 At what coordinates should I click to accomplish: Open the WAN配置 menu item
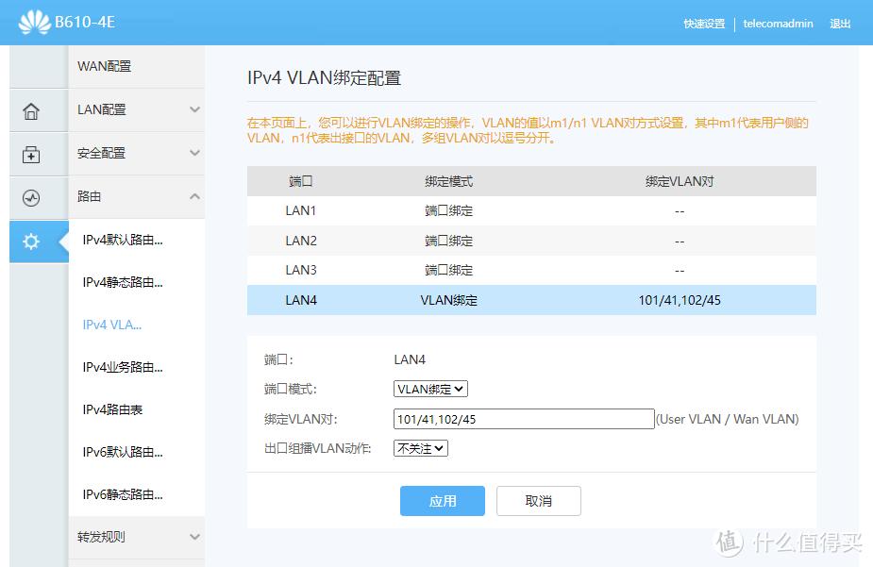coord(137,66)
